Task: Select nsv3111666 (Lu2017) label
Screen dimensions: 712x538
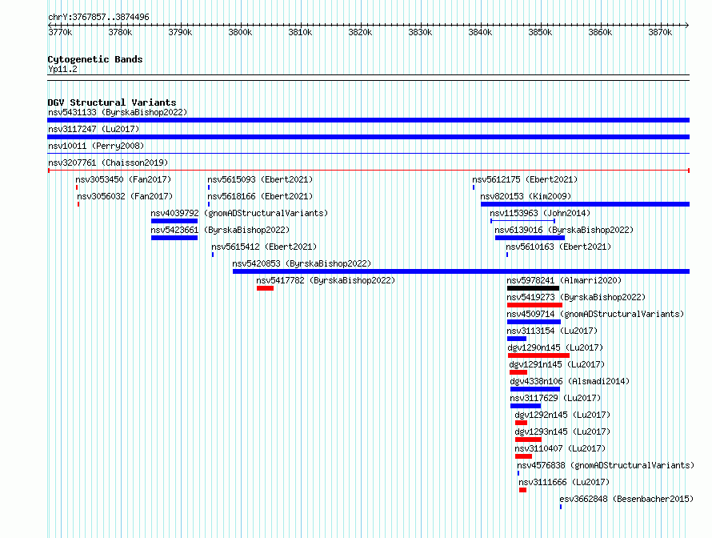Action: coord(564,482)
